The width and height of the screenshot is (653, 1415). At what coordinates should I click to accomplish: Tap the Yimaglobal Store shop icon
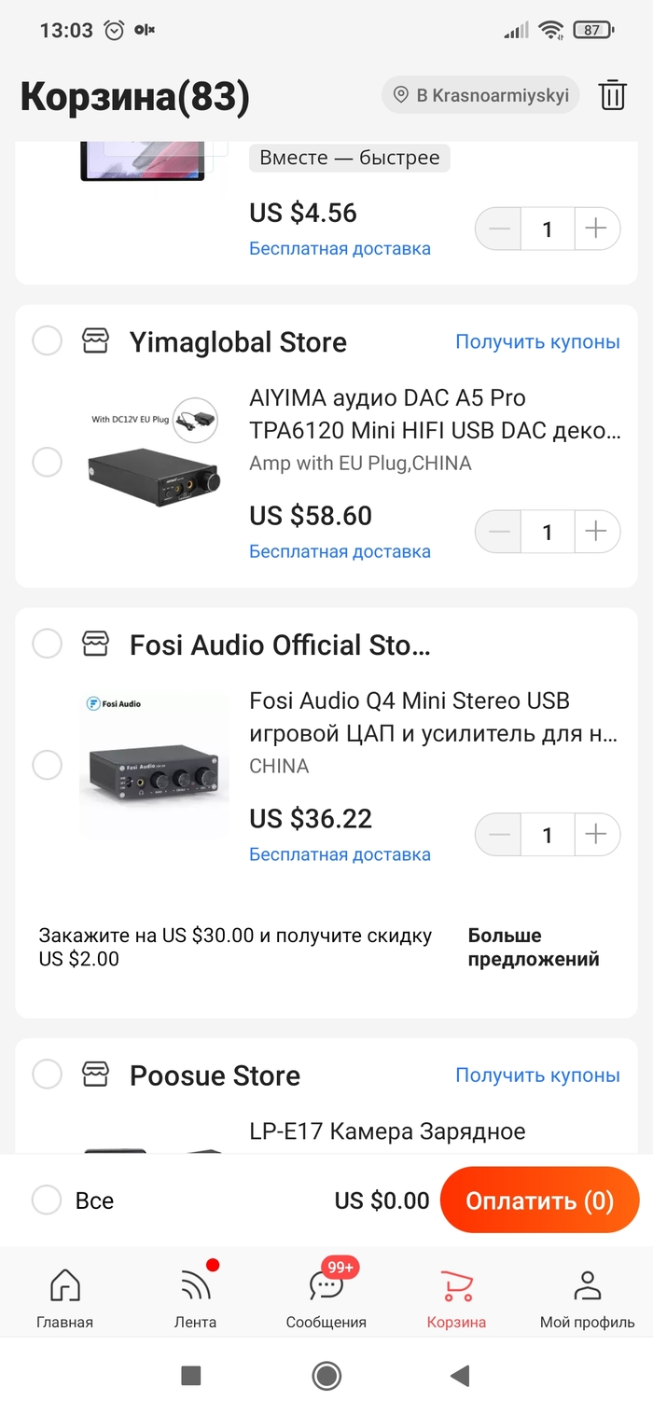point(96,341)
